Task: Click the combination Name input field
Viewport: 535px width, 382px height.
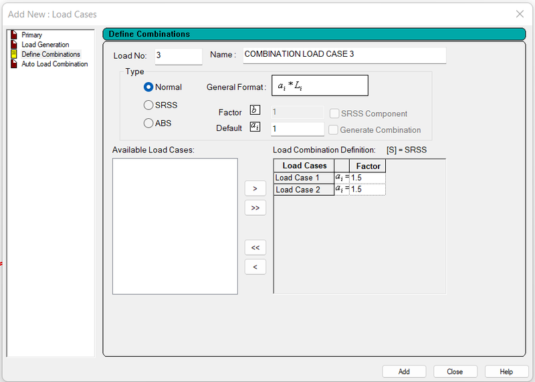Action: (x=344, y=55)
